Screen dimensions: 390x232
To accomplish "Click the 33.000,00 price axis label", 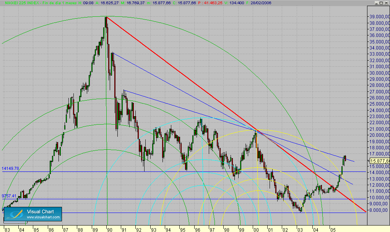I will tap(380, 54).
